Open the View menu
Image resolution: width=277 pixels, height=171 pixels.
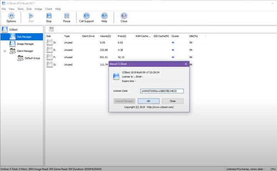pos(12,9)
